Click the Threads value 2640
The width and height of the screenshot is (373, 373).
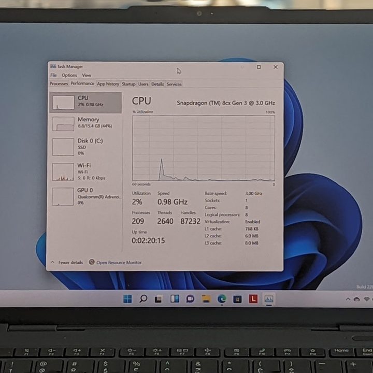165,221
